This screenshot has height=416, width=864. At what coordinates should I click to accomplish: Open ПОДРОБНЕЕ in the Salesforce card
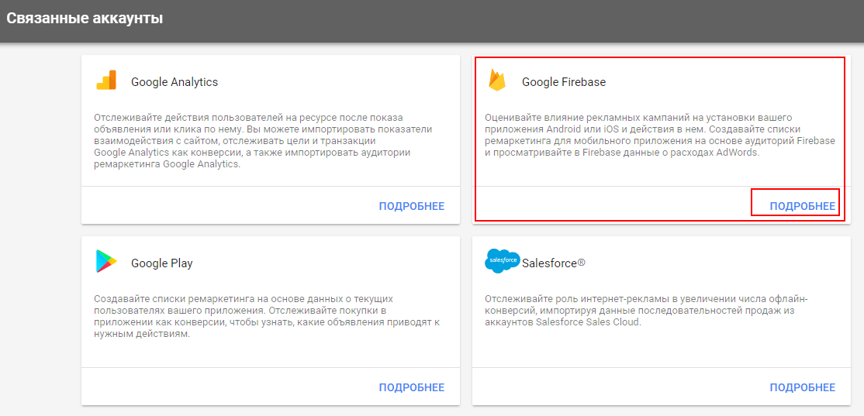point(802,387)
